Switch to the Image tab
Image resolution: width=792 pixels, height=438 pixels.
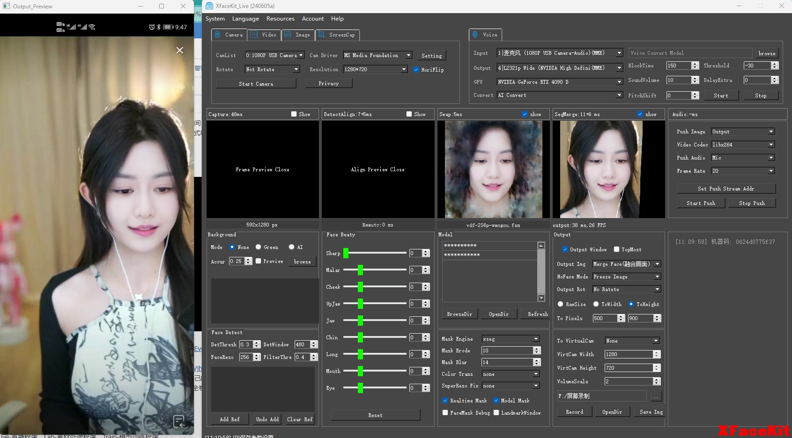(x=298, y=35)
